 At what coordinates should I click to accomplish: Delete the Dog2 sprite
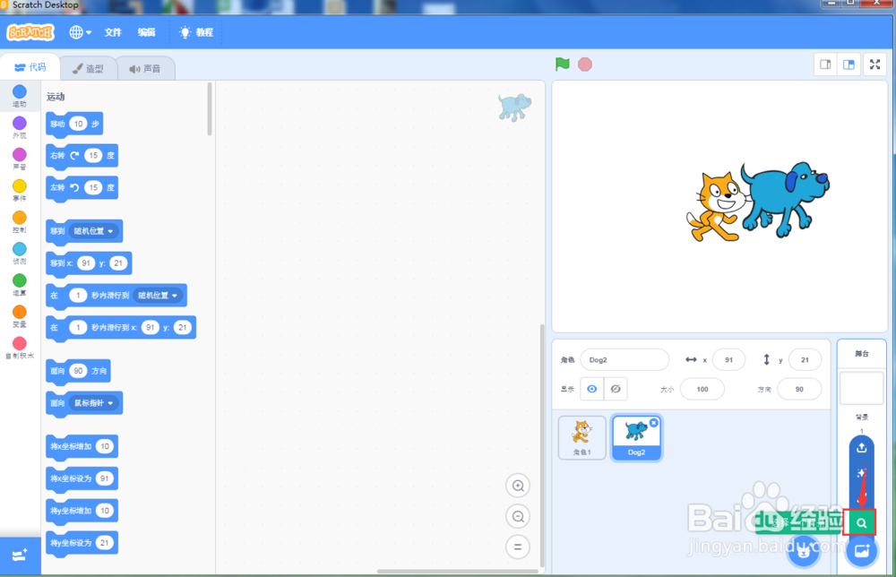pos(654,423)
